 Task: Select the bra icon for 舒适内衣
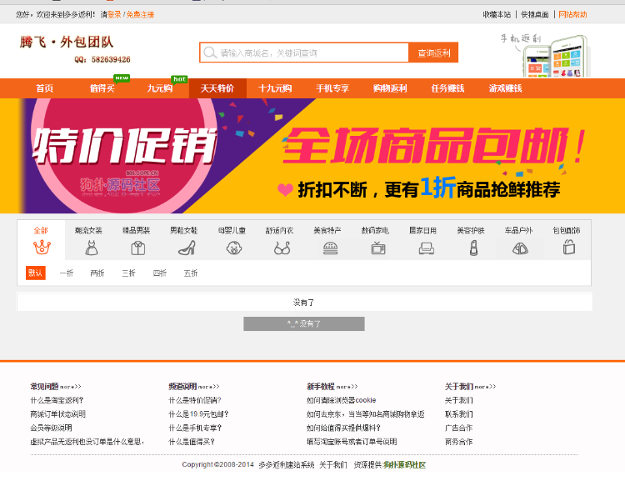[282, 248]
